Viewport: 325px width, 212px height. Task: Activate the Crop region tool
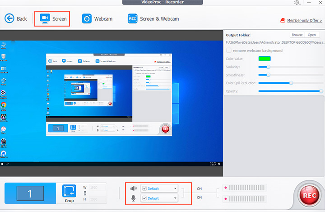click(x=69, y=193)
